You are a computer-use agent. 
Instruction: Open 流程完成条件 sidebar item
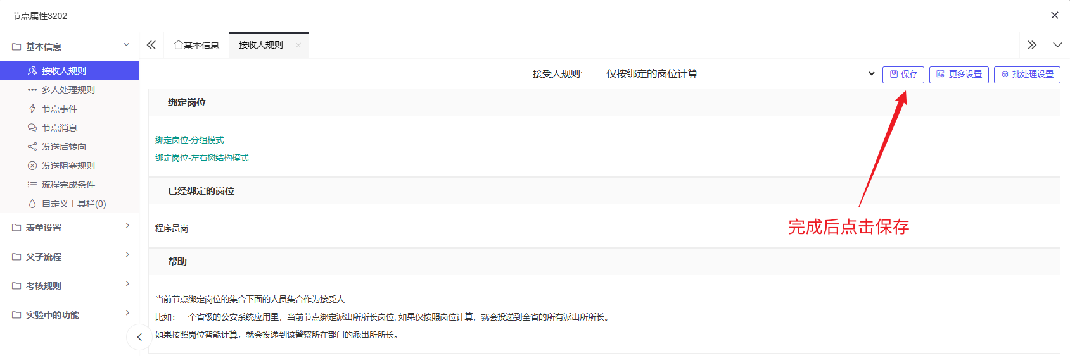(x=69, y=185)
